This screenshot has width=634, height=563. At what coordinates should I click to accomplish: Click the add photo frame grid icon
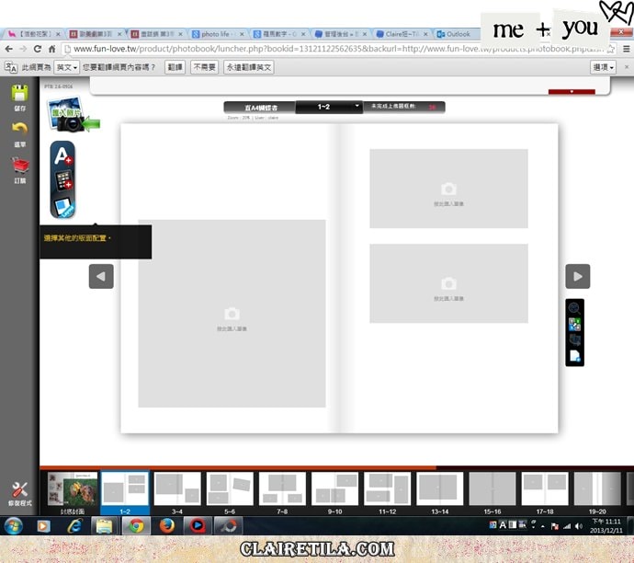62,181
